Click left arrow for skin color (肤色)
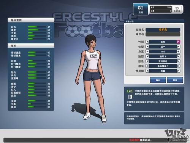Screen dimensions: 190x143 click(x=147, y=61)
